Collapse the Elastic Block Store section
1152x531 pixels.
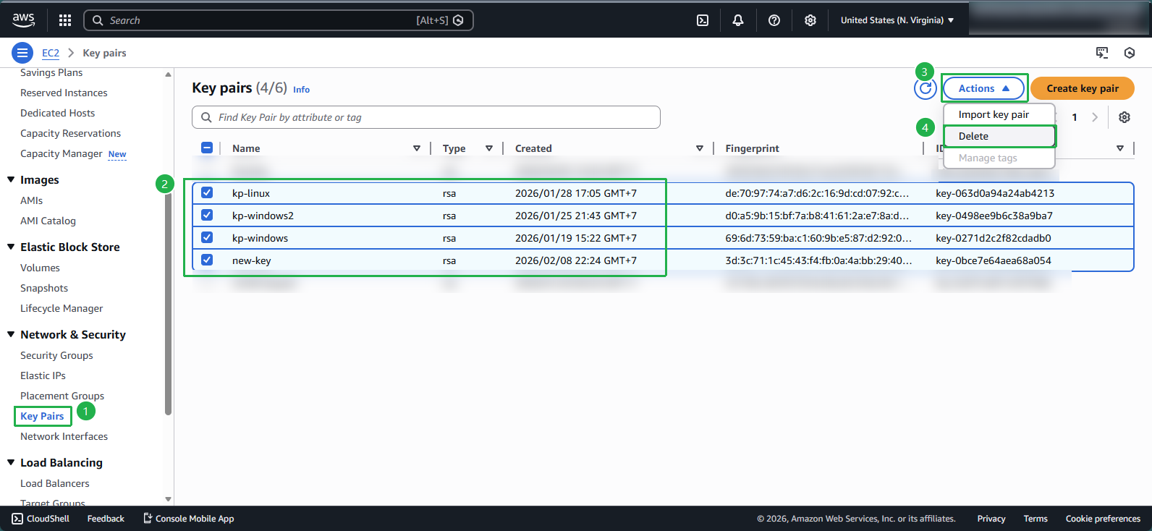[11, 247]
